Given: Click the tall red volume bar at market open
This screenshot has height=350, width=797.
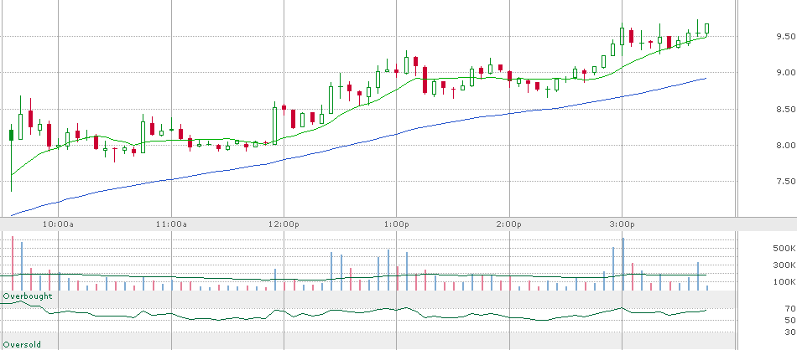Looking at the screenshot, I should point(13,263).
